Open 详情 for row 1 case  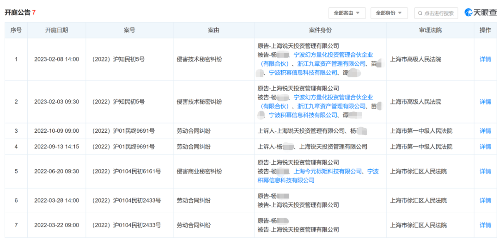tap(485, 59)
